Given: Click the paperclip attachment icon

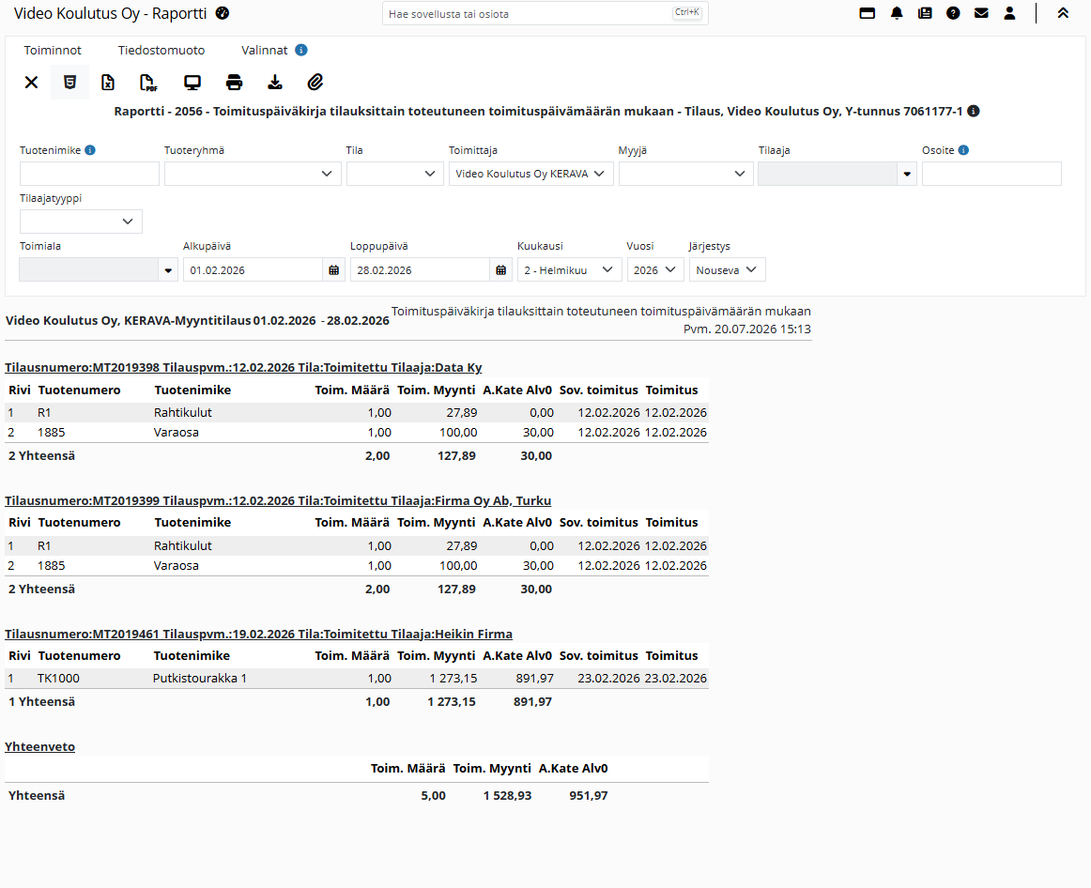Looking at the screenshot, I should click(315, 83).
